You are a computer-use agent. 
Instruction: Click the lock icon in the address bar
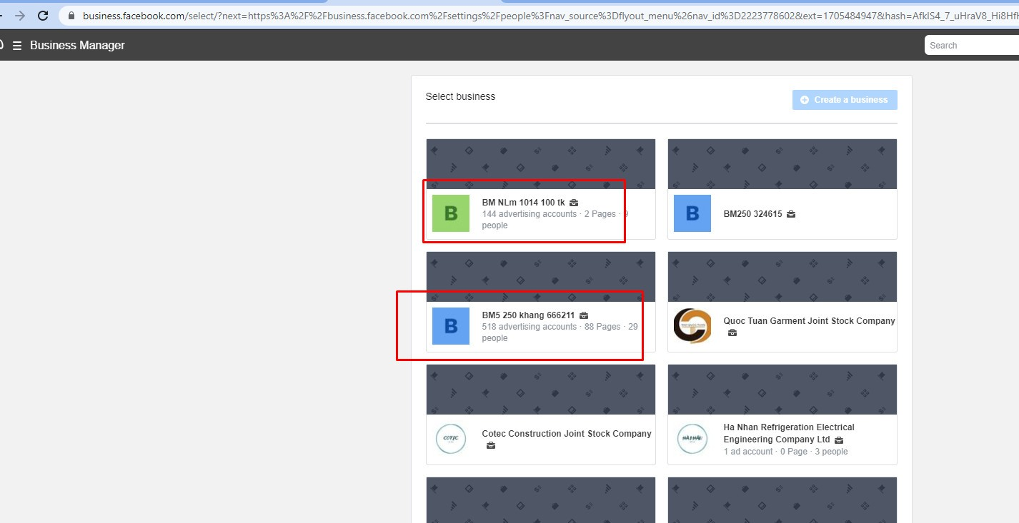[x=71, y=15]
